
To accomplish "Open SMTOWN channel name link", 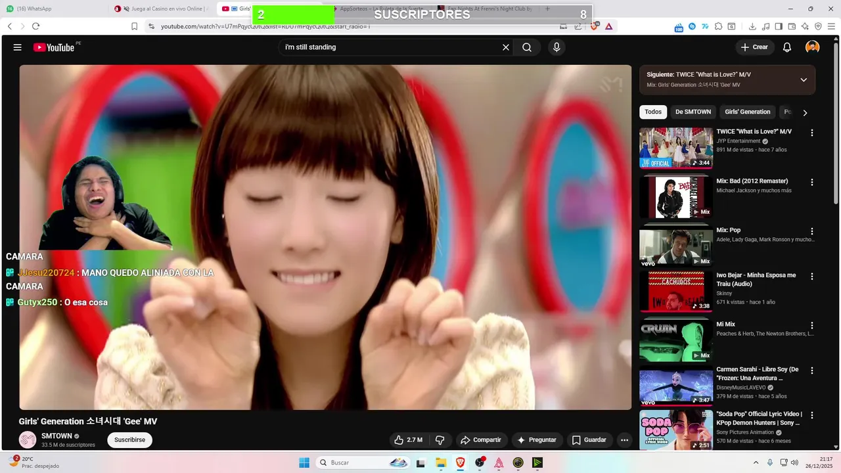I will click(57, 436).
